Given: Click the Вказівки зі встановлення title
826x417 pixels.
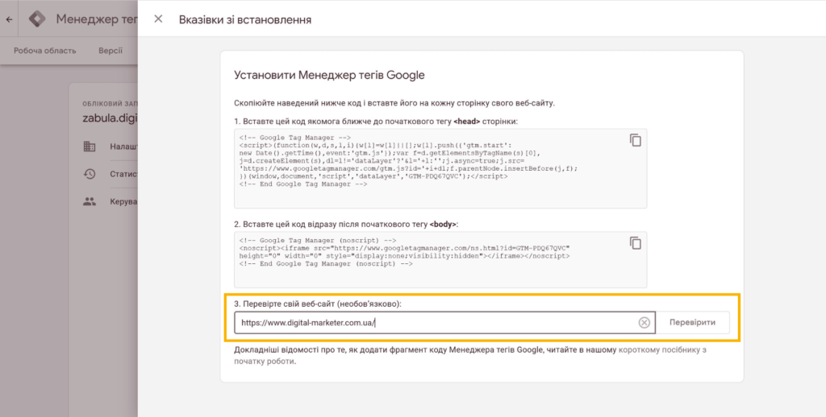Looking at the screenshot, I should coord(245,20).
